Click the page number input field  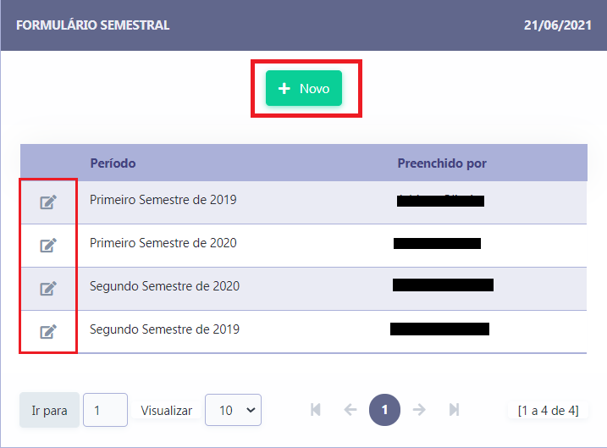[105, 410]
